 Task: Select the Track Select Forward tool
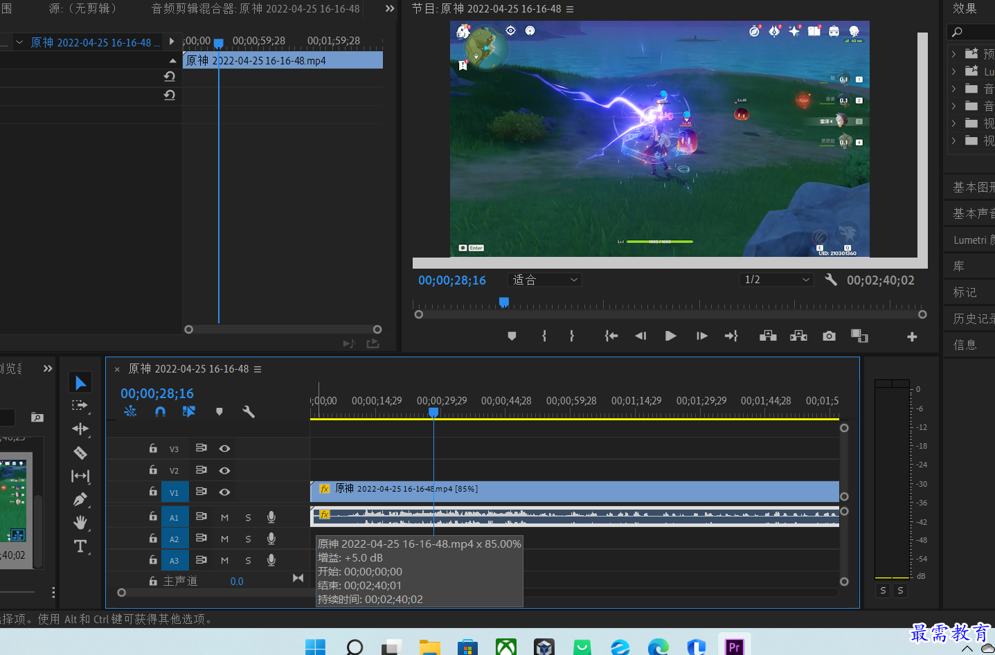[80, 406]
